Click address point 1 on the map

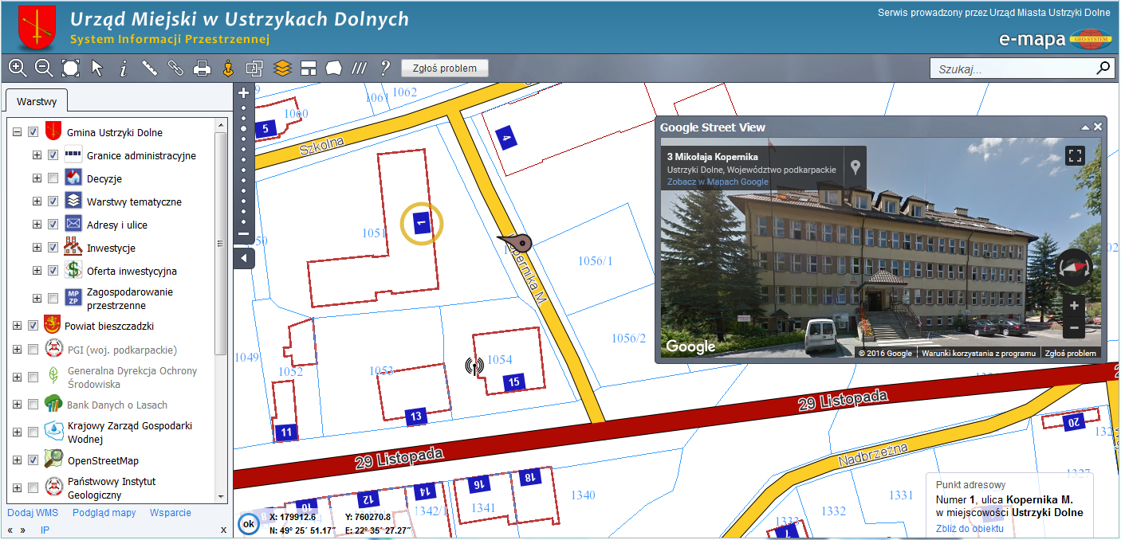pyautogui.click(x=421, y=225)
